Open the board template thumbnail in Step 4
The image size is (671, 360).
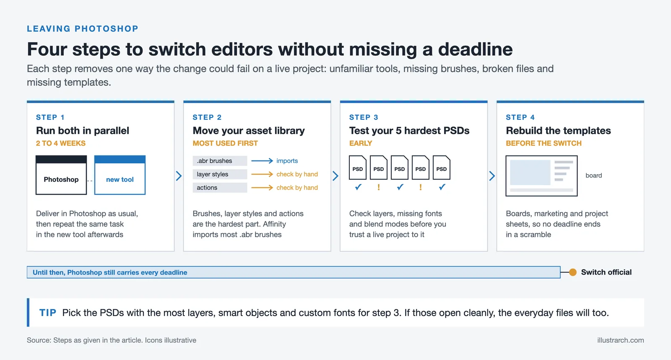pyautogui.click(x=541, y=176)
